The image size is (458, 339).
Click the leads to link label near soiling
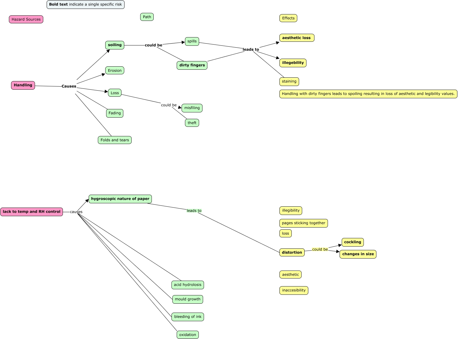[251, 49]
